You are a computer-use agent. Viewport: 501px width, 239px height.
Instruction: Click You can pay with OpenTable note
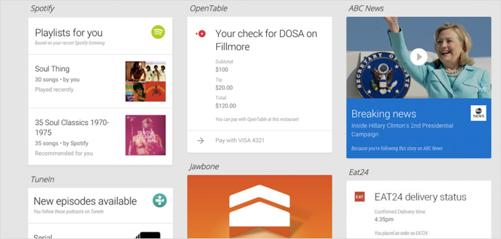click(257, 119)
